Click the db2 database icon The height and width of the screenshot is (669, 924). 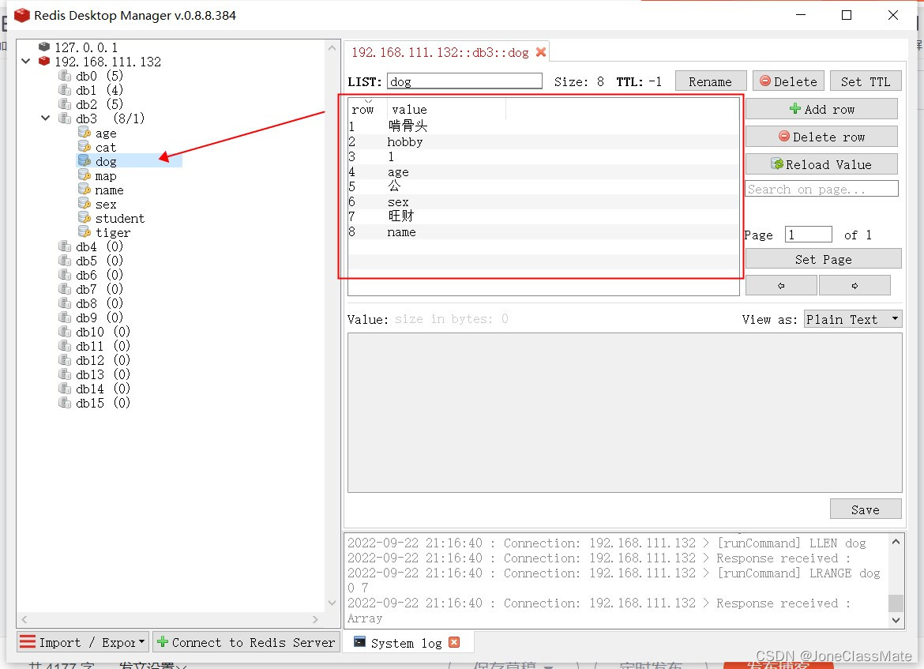coord(65,103)
